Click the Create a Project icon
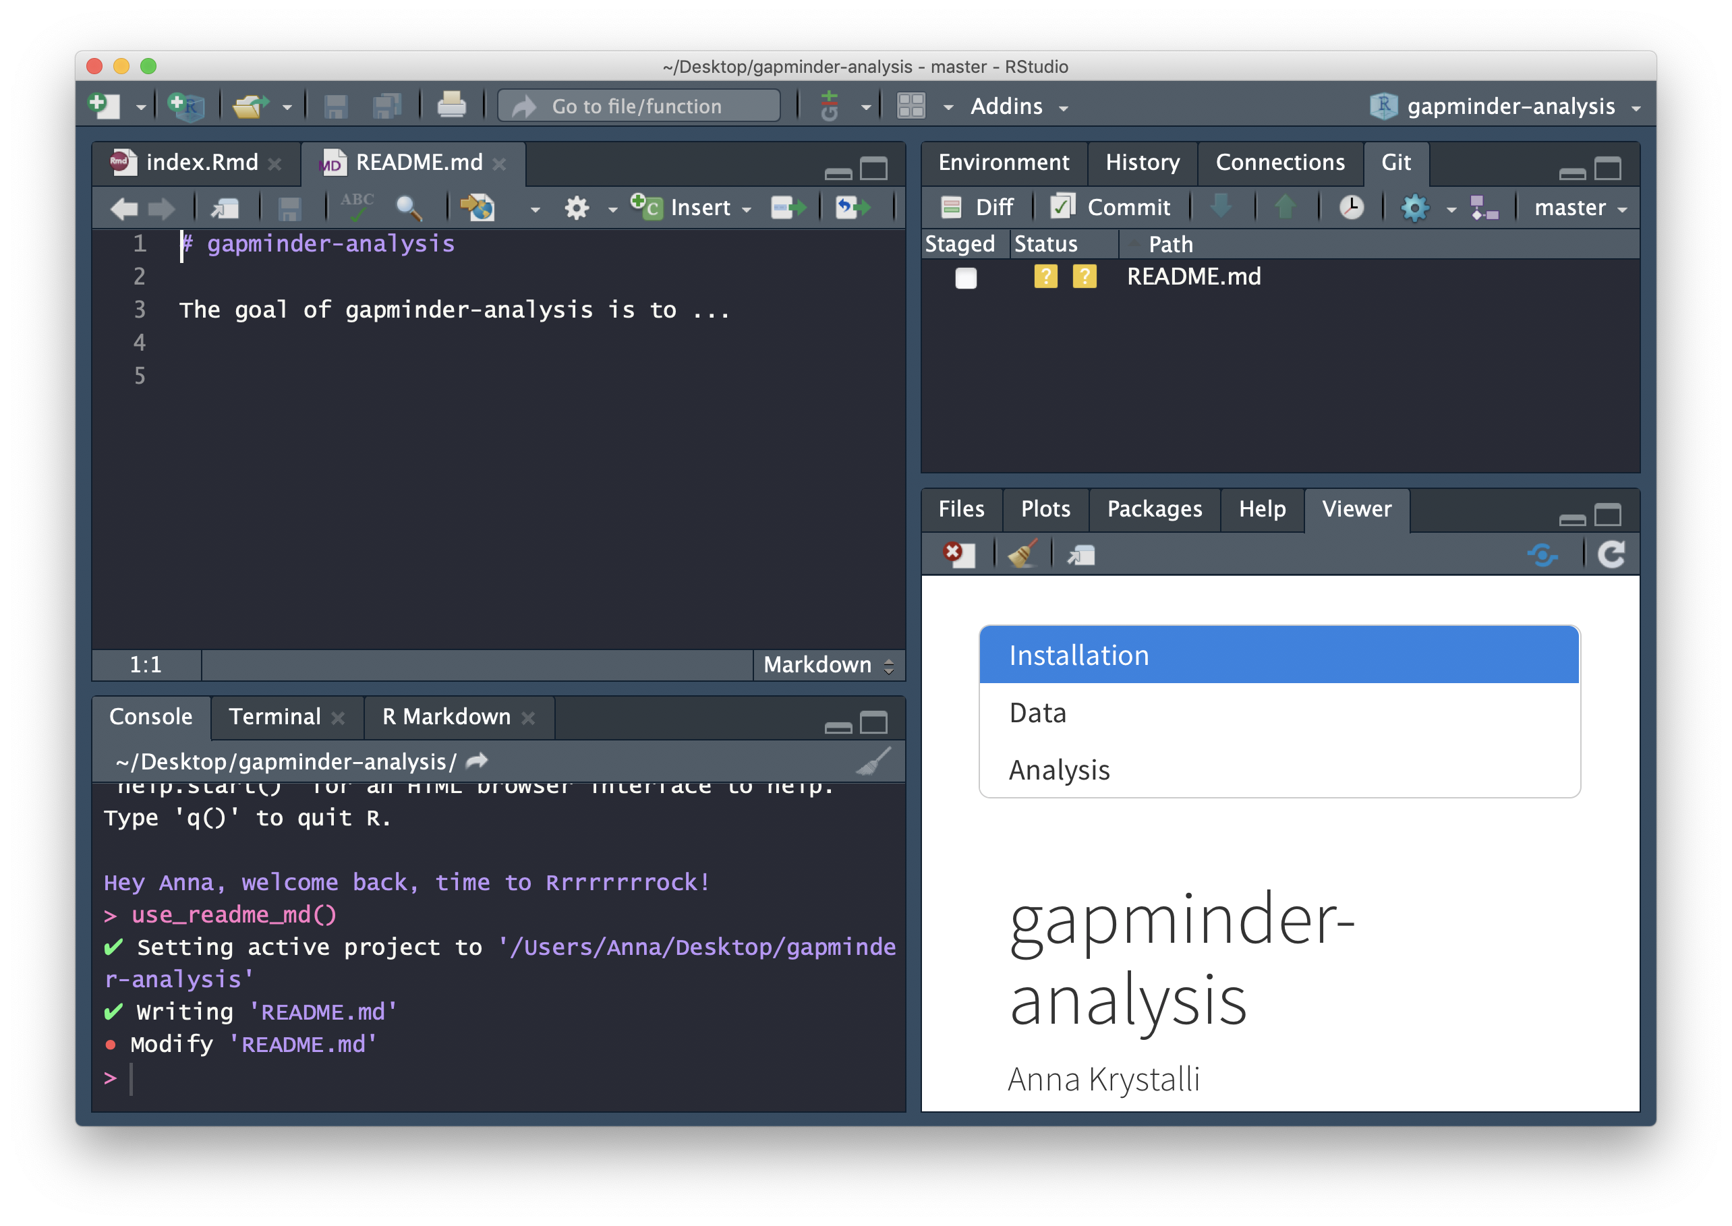1732x1226 pixels. [185, 106]
